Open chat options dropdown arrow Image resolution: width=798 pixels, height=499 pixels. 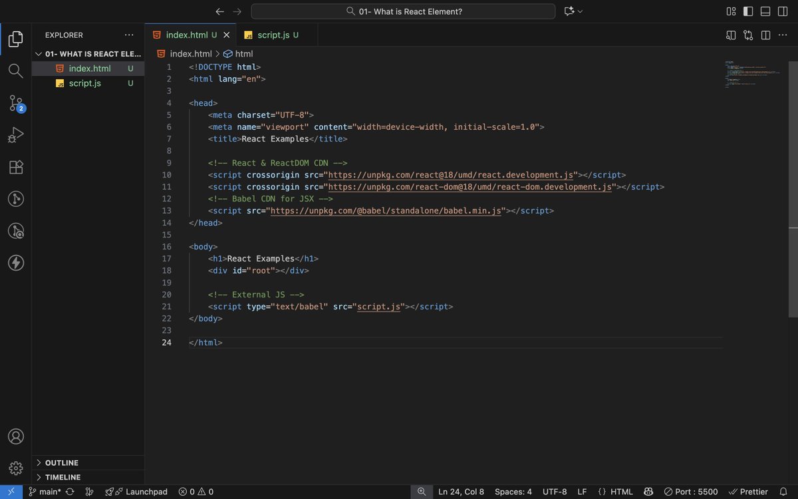pos(580,11)
